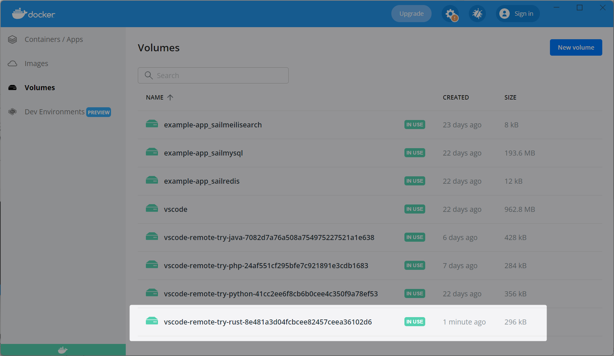Click the Dev Environments sidebar icon

point(12,112)
